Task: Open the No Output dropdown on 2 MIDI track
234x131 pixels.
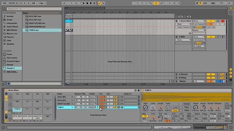Action: point(199,46)
